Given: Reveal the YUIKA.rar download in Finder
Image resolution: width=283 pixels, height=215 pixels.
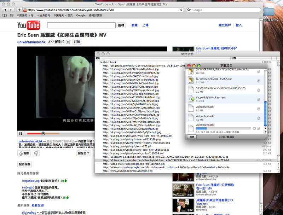Looking at the screenshot, I should tap(259, 80).
